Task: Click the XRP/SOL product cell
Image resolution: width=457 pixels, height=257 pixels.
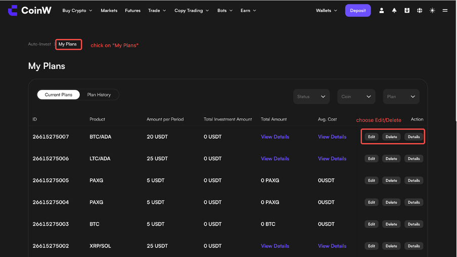Action: click(x=100, y=246)
